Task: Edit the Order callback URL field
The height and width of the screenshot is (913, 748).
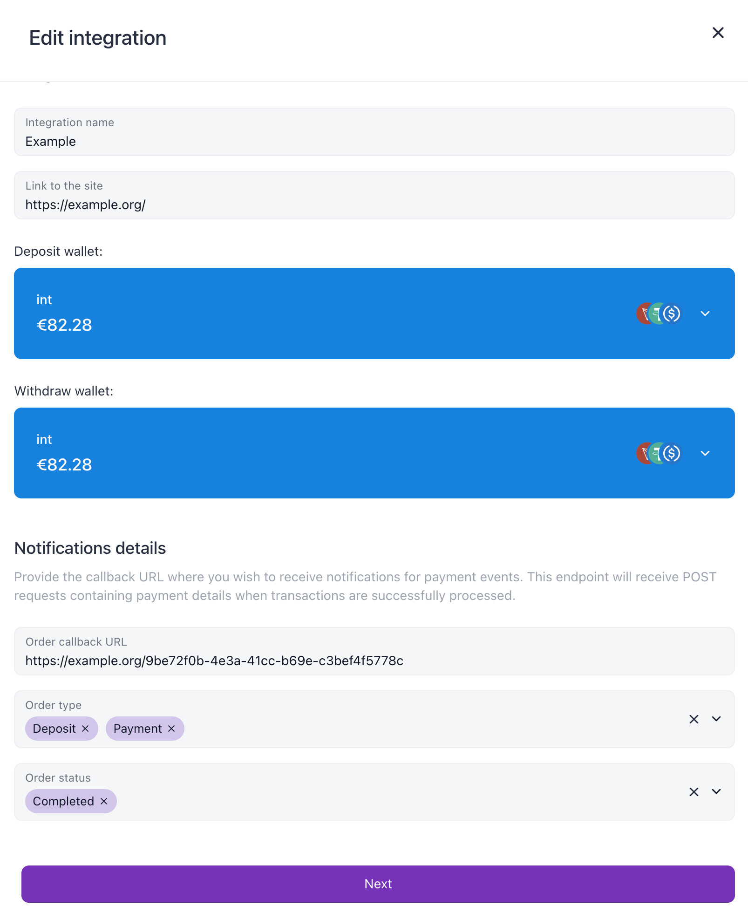Action: 374,651
